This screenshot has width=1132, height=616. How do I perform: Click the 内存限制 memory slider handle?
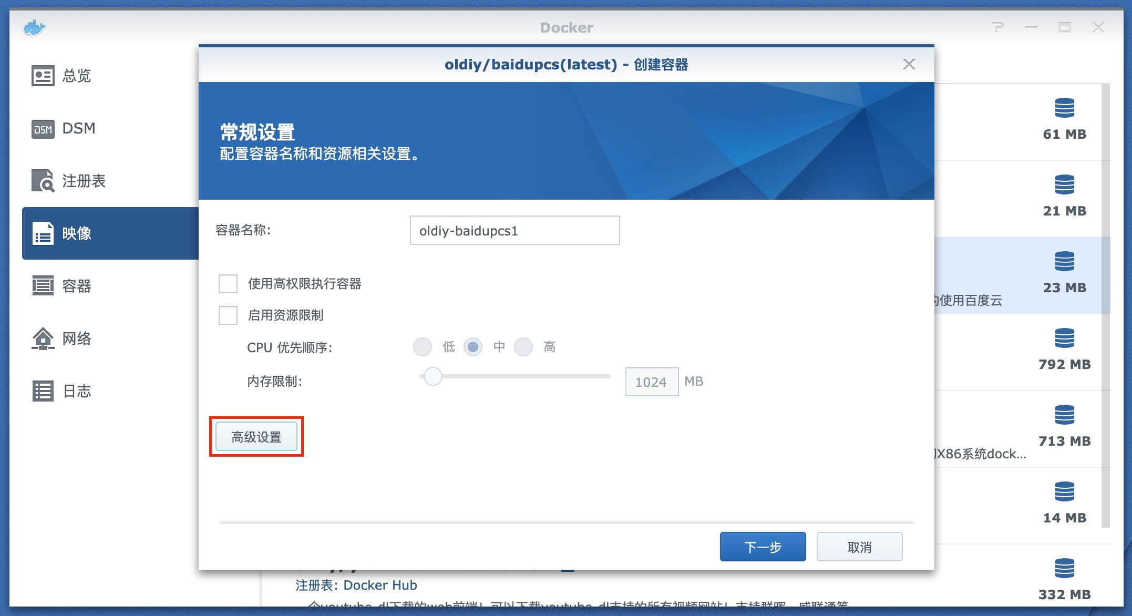[433, 376]
